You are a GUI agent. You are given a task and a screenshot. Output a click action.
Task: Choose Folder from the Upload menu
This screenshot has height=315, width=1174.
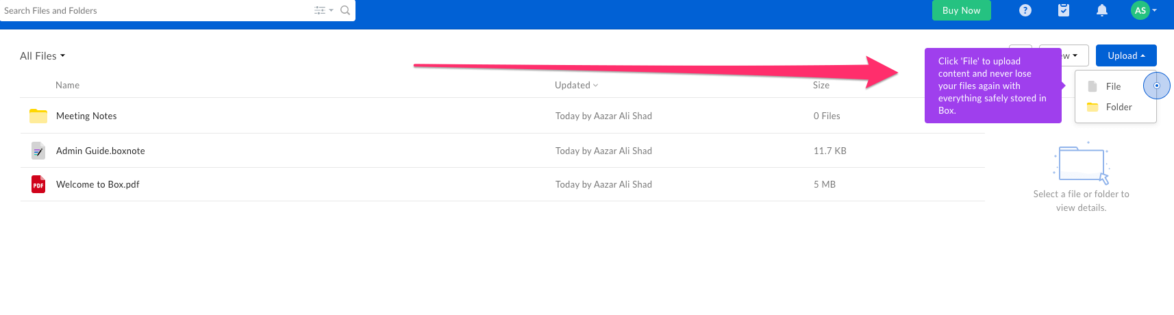(1119, 107)
